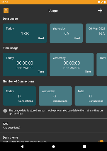Open Today's 1KB data usage card
Screen dimensions: 107x151
[25, 33]
